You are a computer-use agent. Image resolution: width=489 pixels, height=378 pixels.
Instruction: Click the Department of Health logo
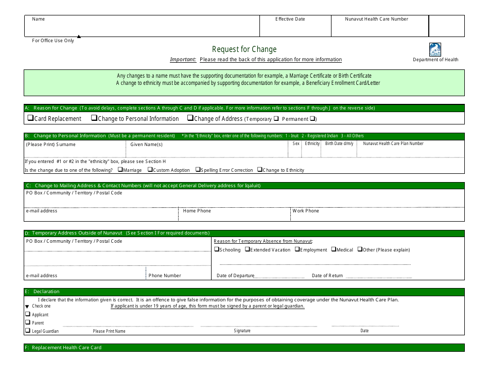tap(435, 49)
